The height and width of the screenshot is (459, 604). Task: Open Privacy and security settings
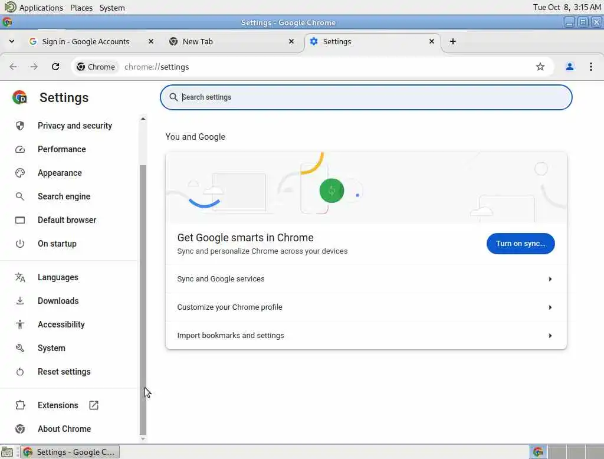coord(75,126)
